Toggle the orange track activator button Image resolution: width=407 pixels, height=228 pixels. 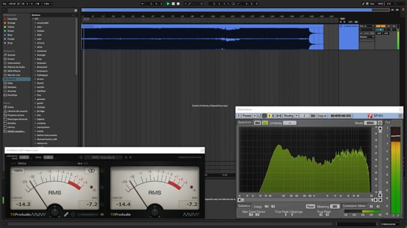380,26
